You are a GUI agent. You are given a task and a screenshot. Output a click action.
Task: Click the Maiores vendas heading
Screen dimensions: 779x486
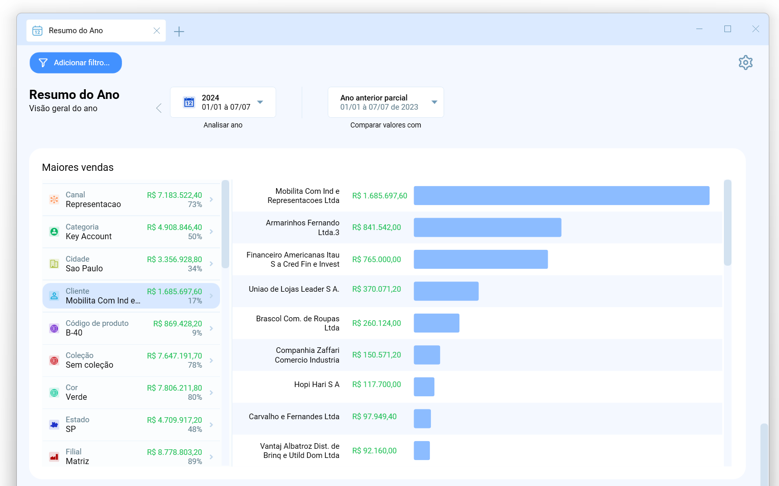pyautogui.click(x=78, y=167)
